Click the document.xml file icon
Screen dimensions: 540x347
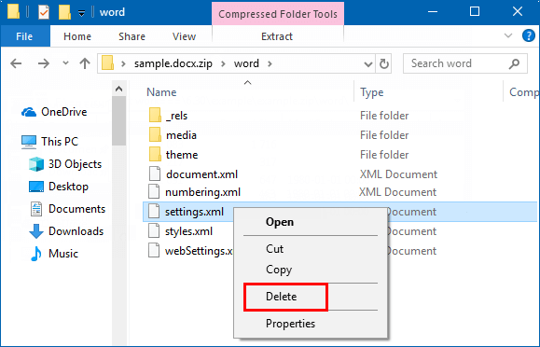[155, 173]
